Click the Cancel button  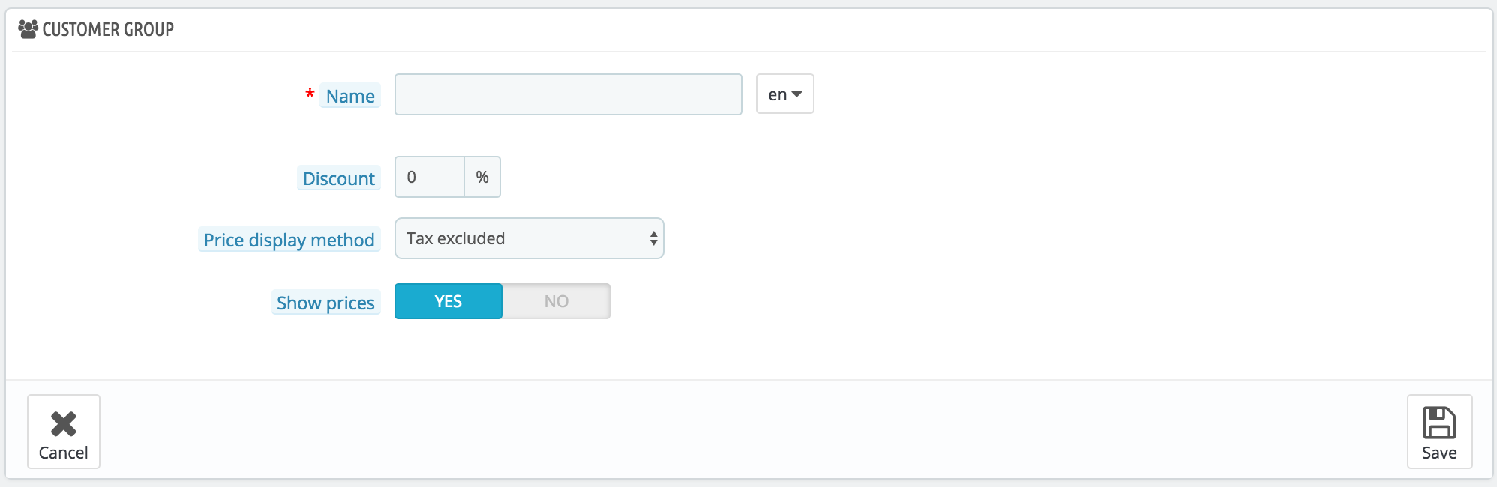(x=64, y=432)
